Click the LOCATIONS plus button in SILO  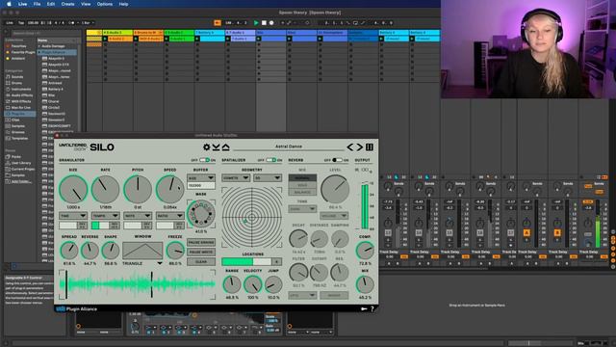coord(277,261)
